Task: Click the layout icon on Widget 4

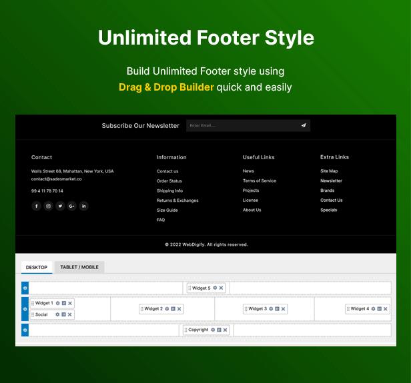Action: pos(379,308)
